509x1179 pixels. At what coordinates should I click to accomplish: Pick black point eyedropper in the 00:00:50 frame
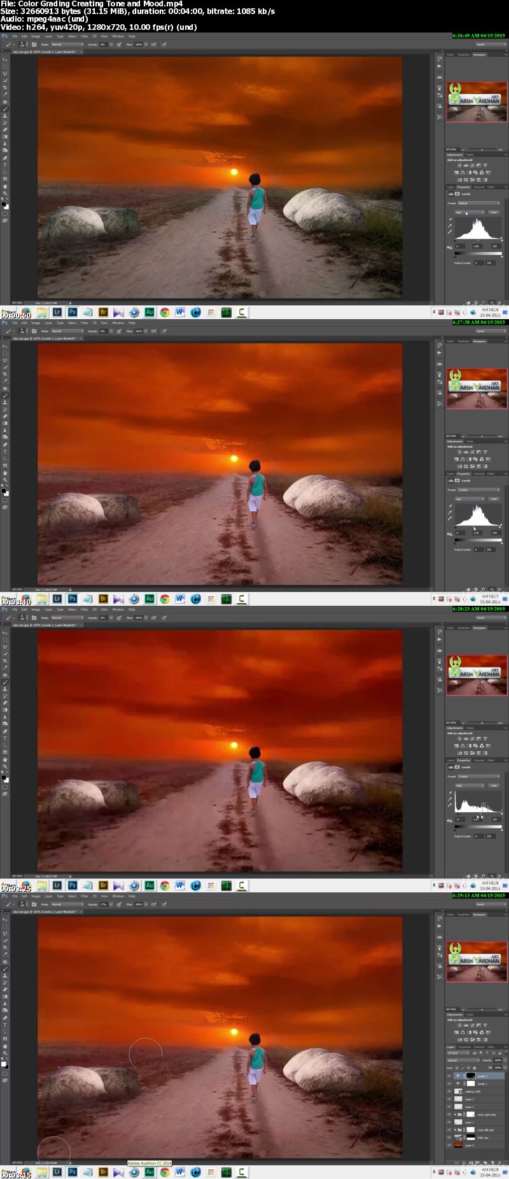(450, 219)
